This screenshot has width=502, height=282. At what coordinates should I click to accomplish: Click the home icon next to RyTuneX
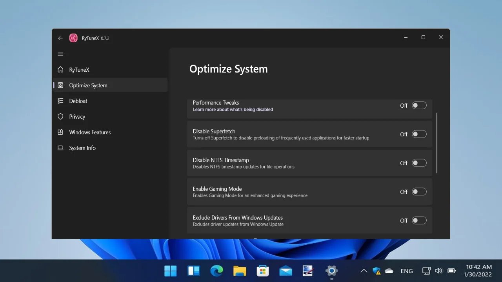click(60, 70)
